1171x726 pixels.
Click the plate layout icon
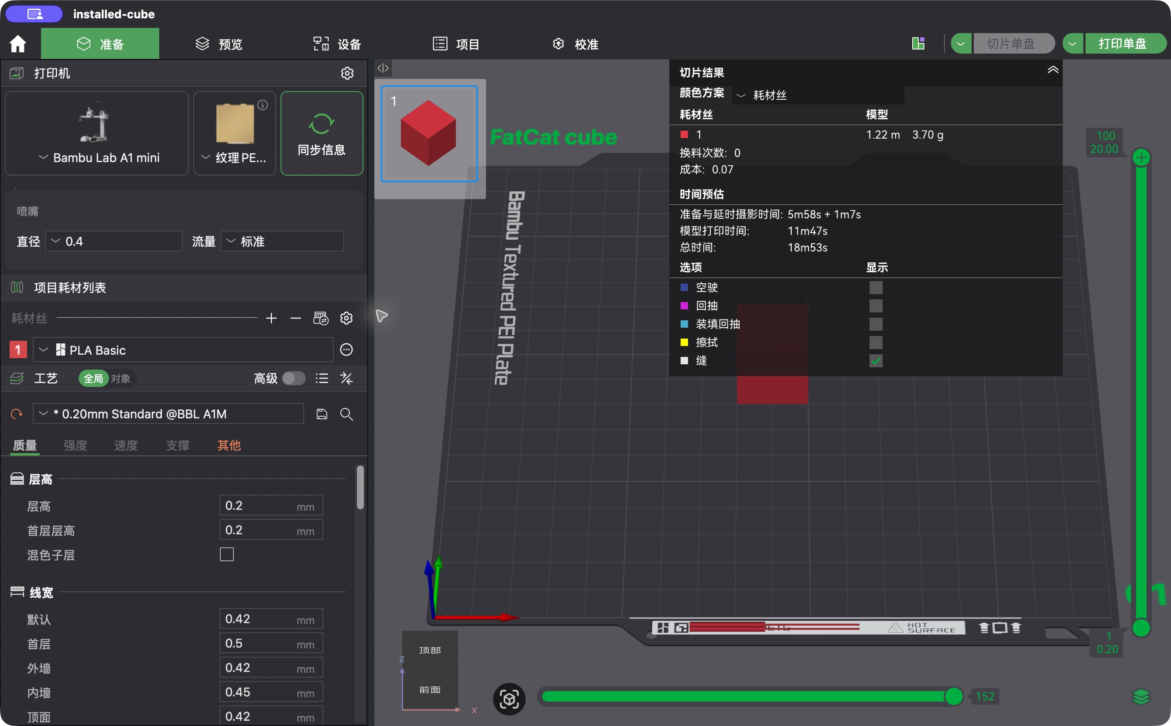(918, 43)
